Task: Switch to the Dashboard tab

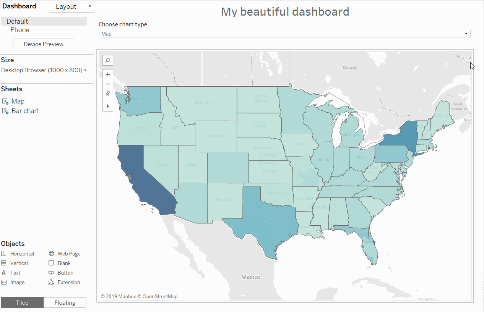Action: pyautogui.click(x=19, y=6)
